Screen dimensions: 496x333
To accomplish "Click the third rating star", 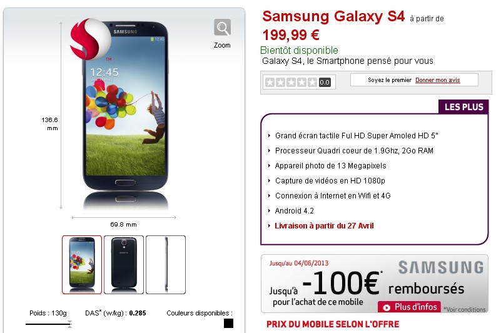I will 291,82.
